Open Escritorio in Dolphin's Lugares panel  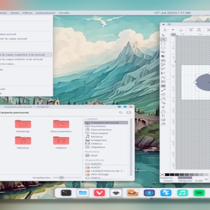106,126
